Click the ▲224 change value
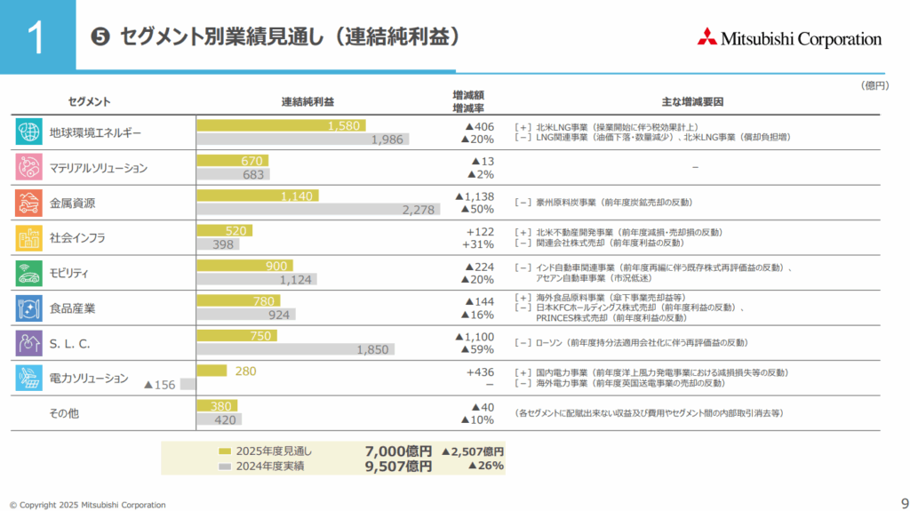This screenshot has width=910, height=511. [479, 267]
